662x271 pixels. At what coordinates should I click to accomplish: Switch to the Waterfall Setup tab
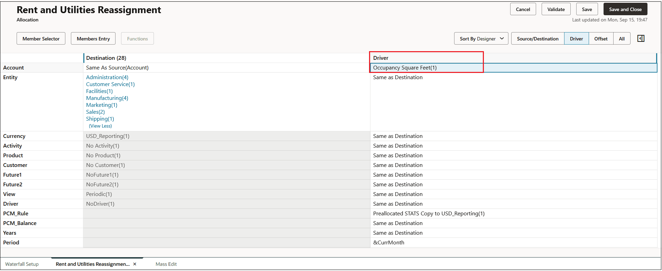pos(22,264)
